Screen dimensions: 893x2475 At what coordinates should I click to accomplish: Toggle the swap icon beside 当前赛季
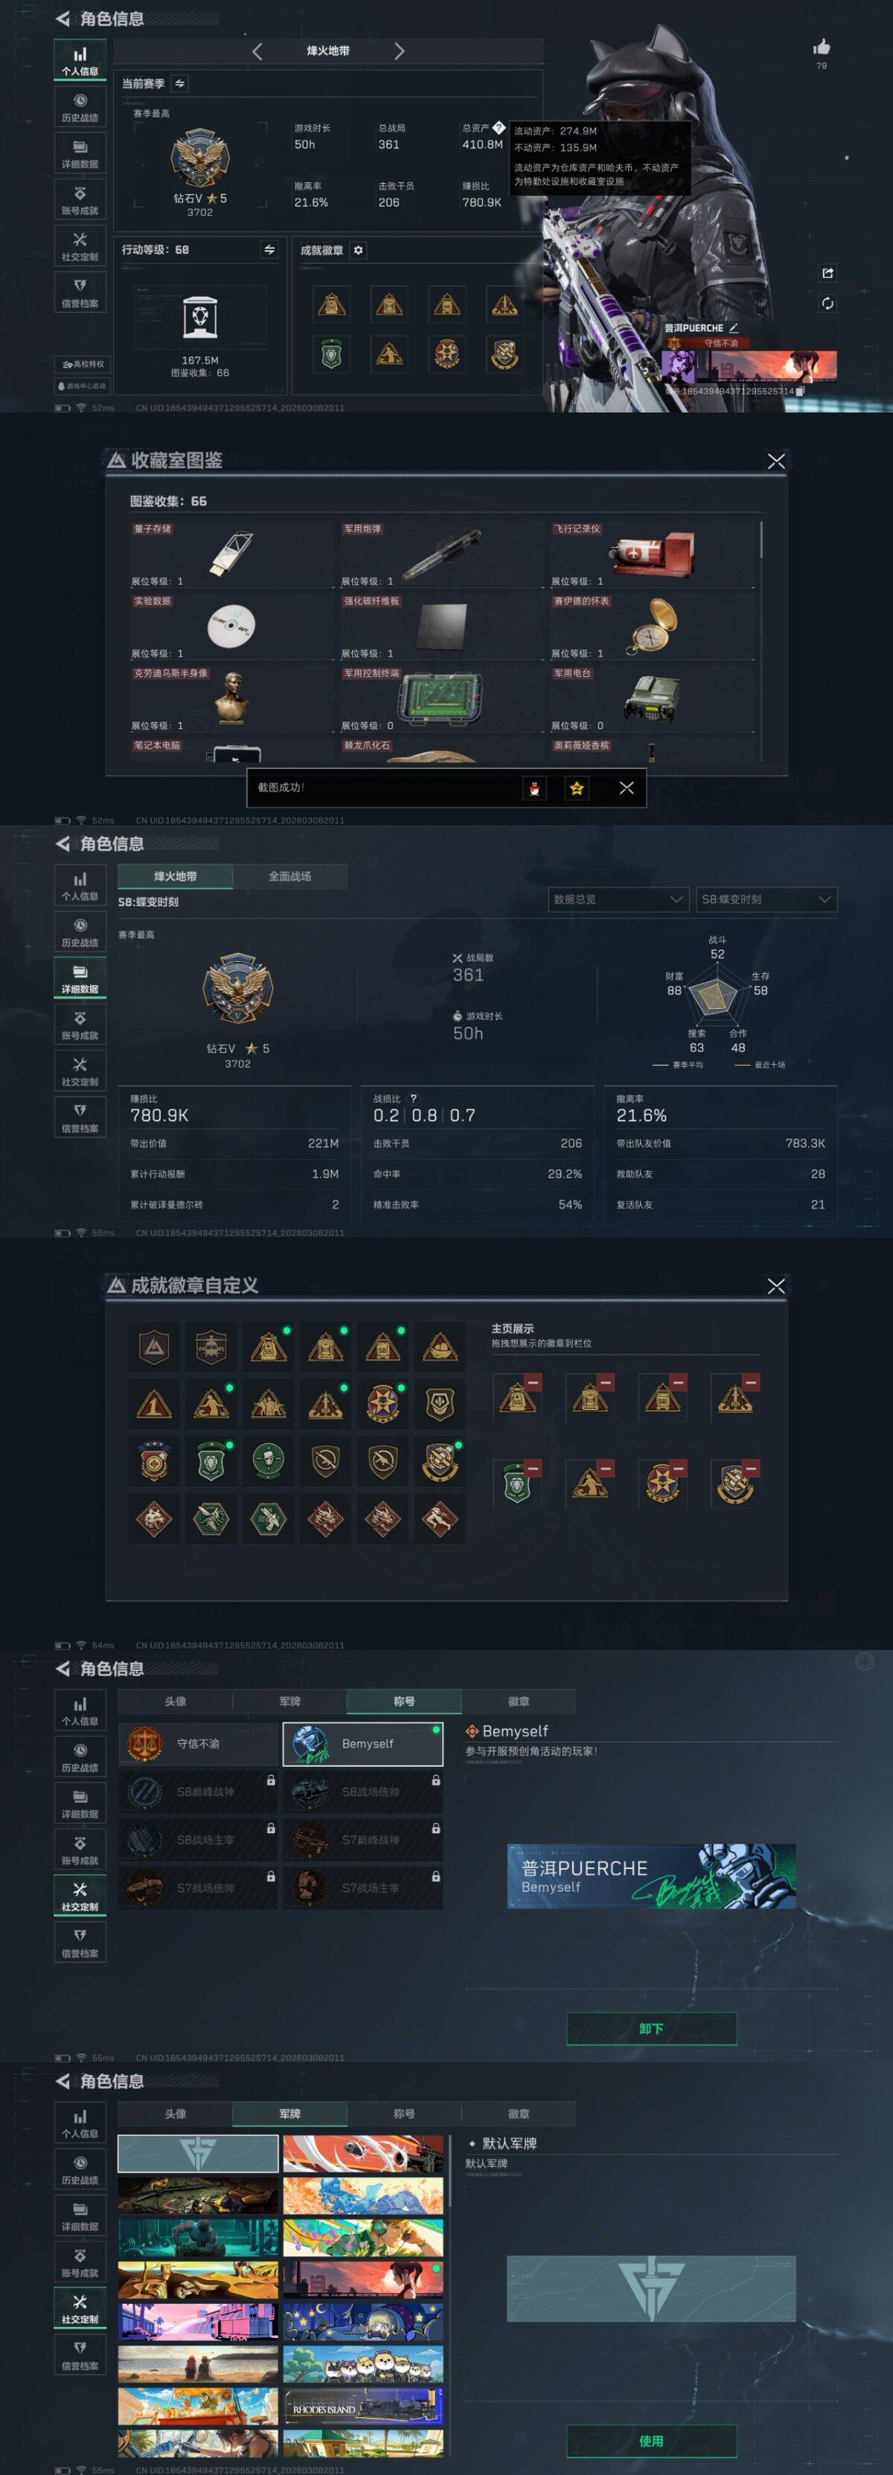coord(179,83)
